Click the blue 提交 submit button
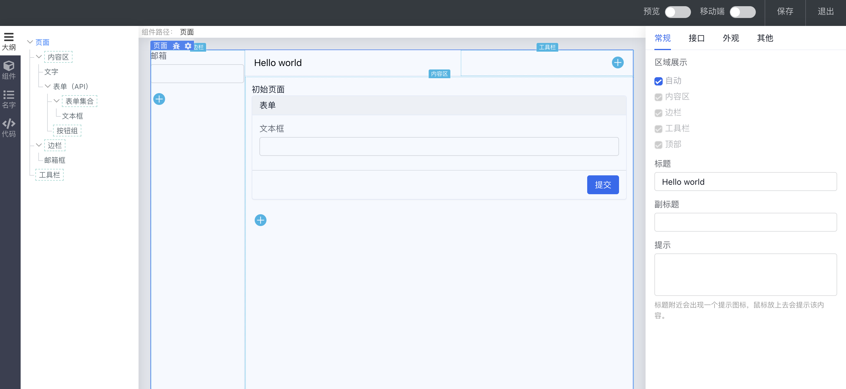 [x=603, y=185]
